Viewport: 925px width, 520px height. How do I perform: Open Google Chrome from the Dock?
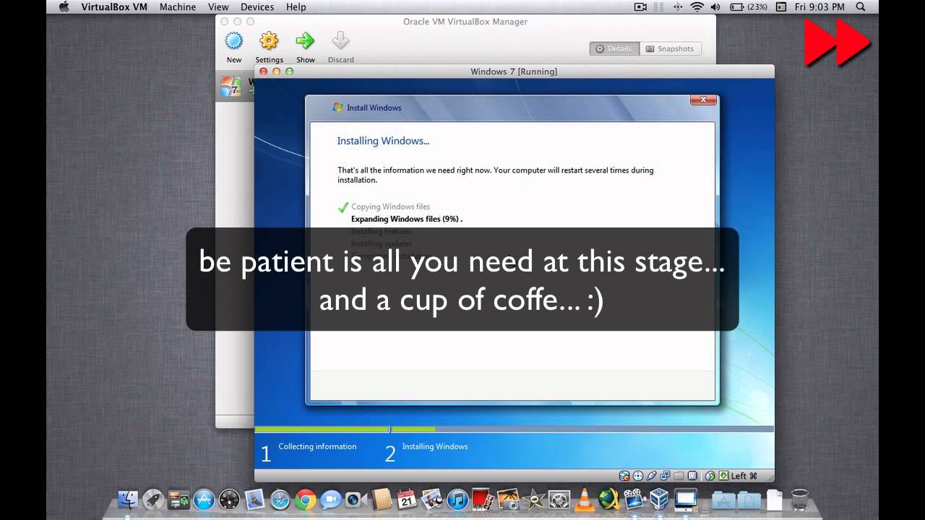305,499
